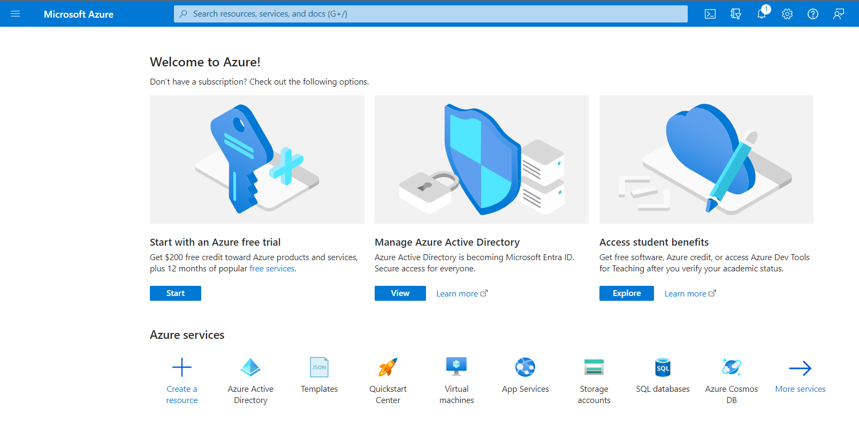Click the Azure Active Directory service label
Viewport: 859px width, 433px height.
250,394
